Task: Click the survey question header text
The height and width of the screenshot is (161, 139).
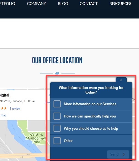Action: (91, 90)
